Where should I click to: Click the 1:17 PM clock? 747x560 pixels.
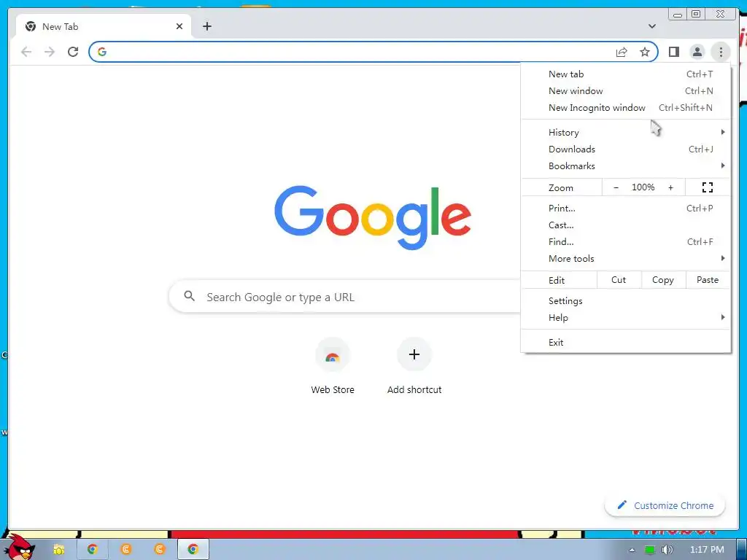pos(707,550)
